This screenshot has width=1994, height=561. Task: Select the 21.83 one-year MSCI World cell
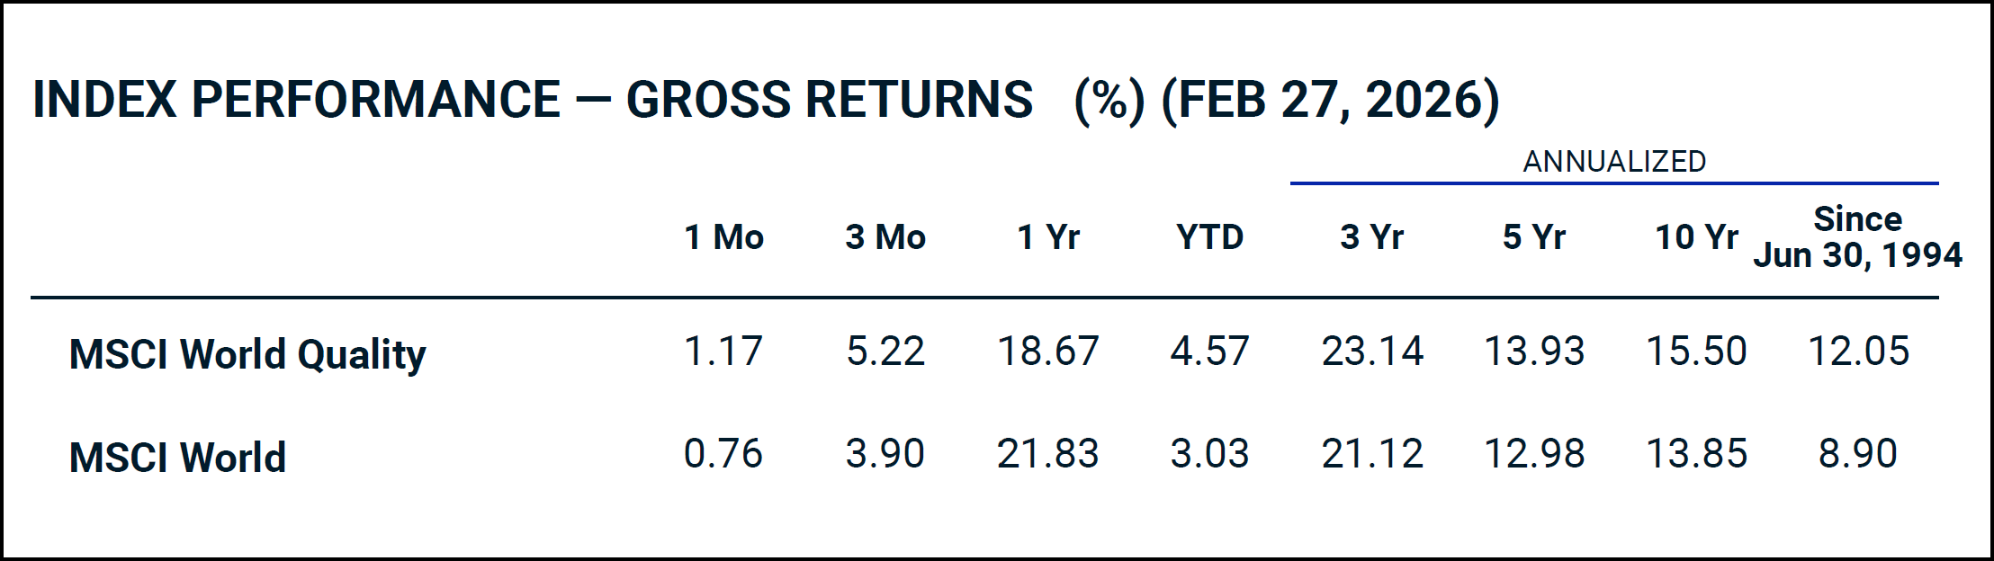point(1048,453)
